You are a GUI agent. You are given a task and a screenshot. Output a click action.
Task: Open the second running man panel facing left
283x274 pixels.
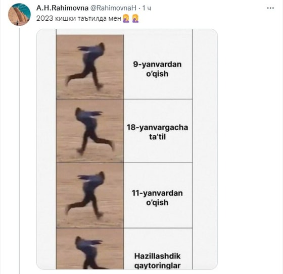point(90,131)
